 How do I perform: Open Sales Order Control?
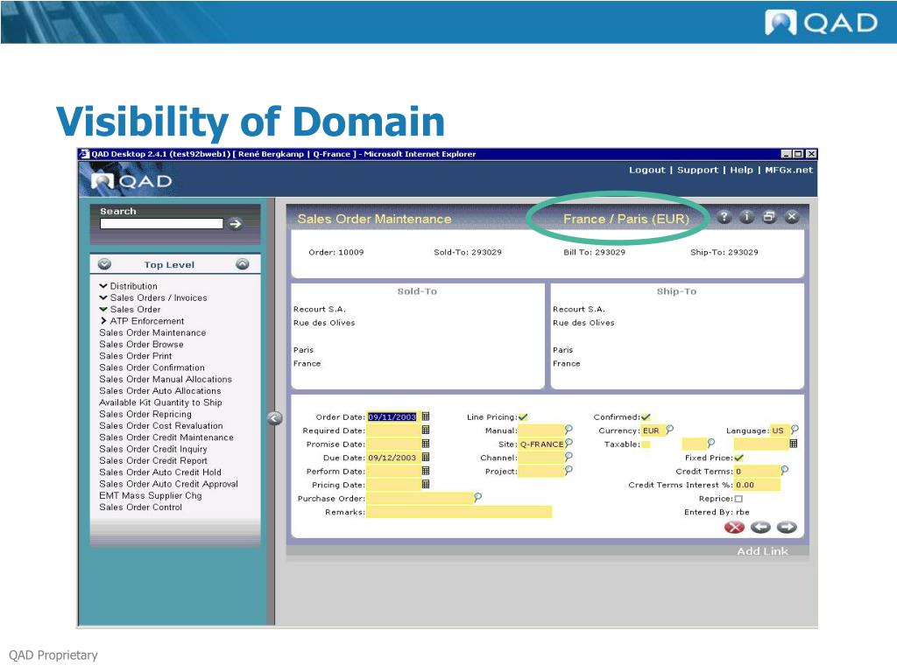click(141, 507)
